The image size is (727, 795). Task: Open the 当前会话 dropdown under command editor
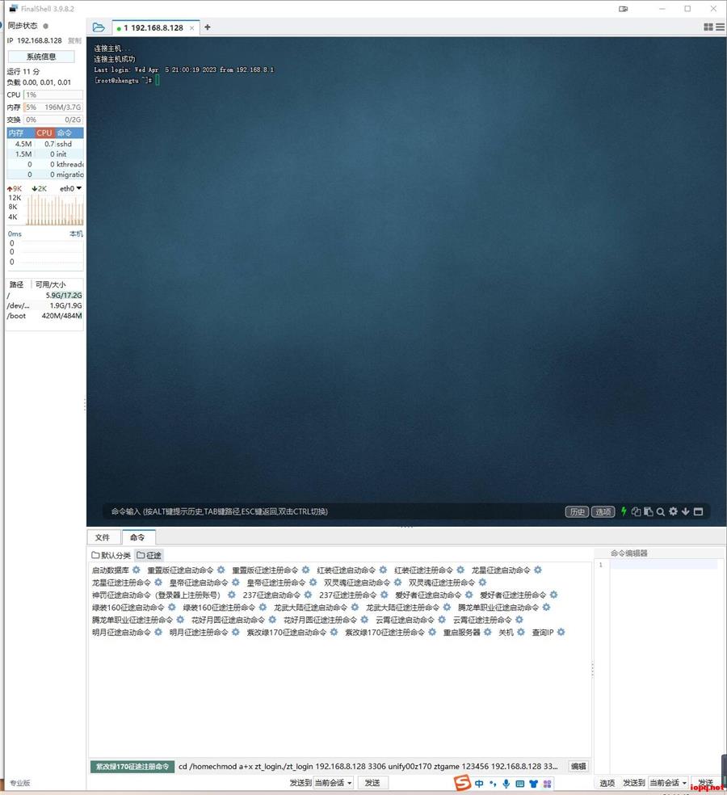tap(669, 783)
